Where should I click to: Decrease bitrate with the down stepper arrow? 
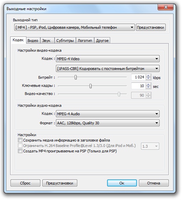click(148, 78)
